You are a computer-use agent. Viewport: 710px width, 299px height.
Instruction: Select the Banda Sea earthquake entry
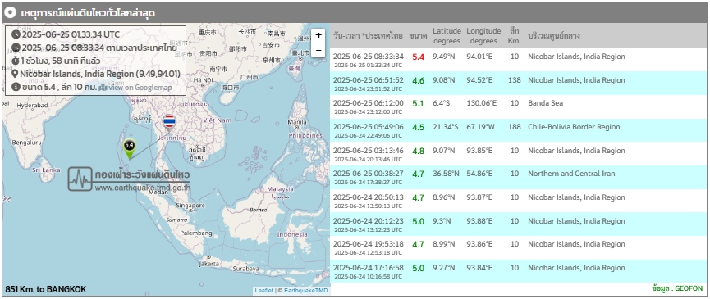pos(519,107)
